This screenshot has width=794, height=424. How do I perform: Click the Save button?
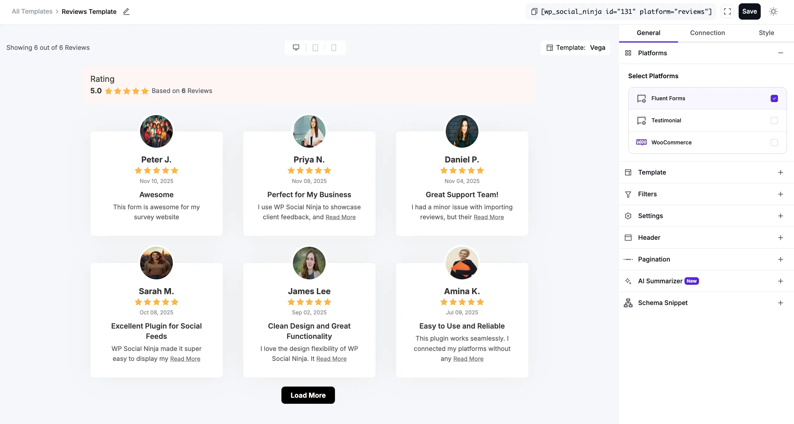(x=750, y=11)
